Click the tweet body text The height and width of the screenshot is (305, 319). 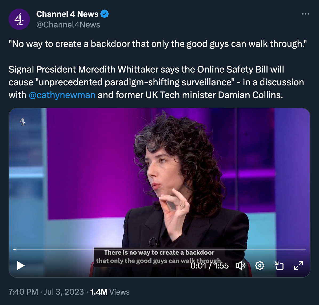pos(156,82)
